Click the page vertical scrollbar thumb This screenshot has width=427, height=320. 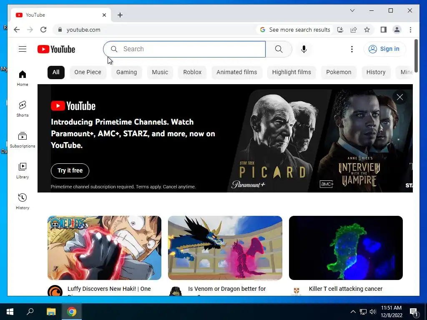416,55
